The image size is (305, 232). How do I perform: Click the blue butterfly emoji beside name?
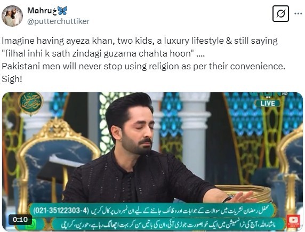pos(62,11)
